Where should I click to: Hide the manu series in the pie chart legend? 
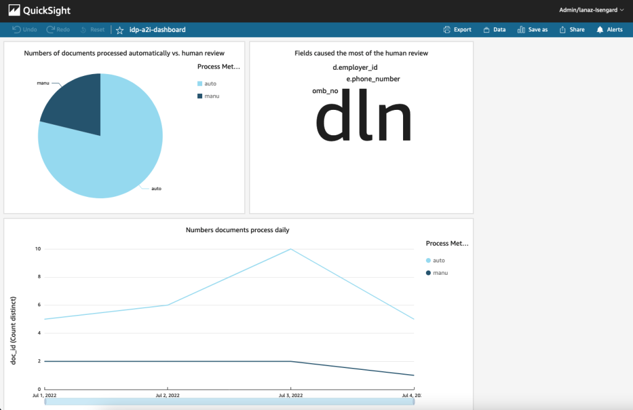click(208, 96)
